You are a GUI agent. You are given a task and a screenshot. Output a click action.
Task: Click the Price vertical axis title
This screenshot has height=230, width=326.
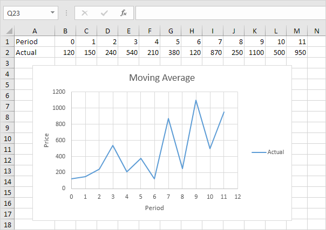(x=46, y=141)
